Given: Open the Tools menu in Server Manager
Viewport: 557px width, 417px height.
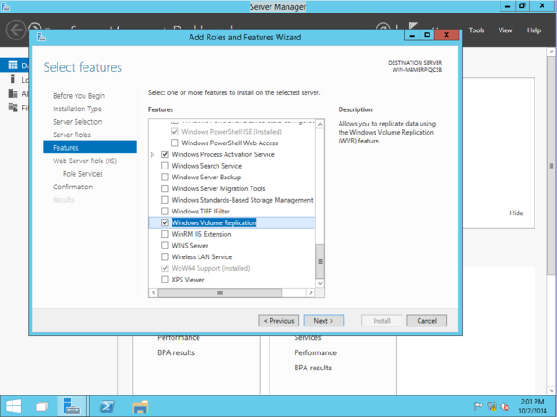Looking at the screenshot, I should coord(476,30).
